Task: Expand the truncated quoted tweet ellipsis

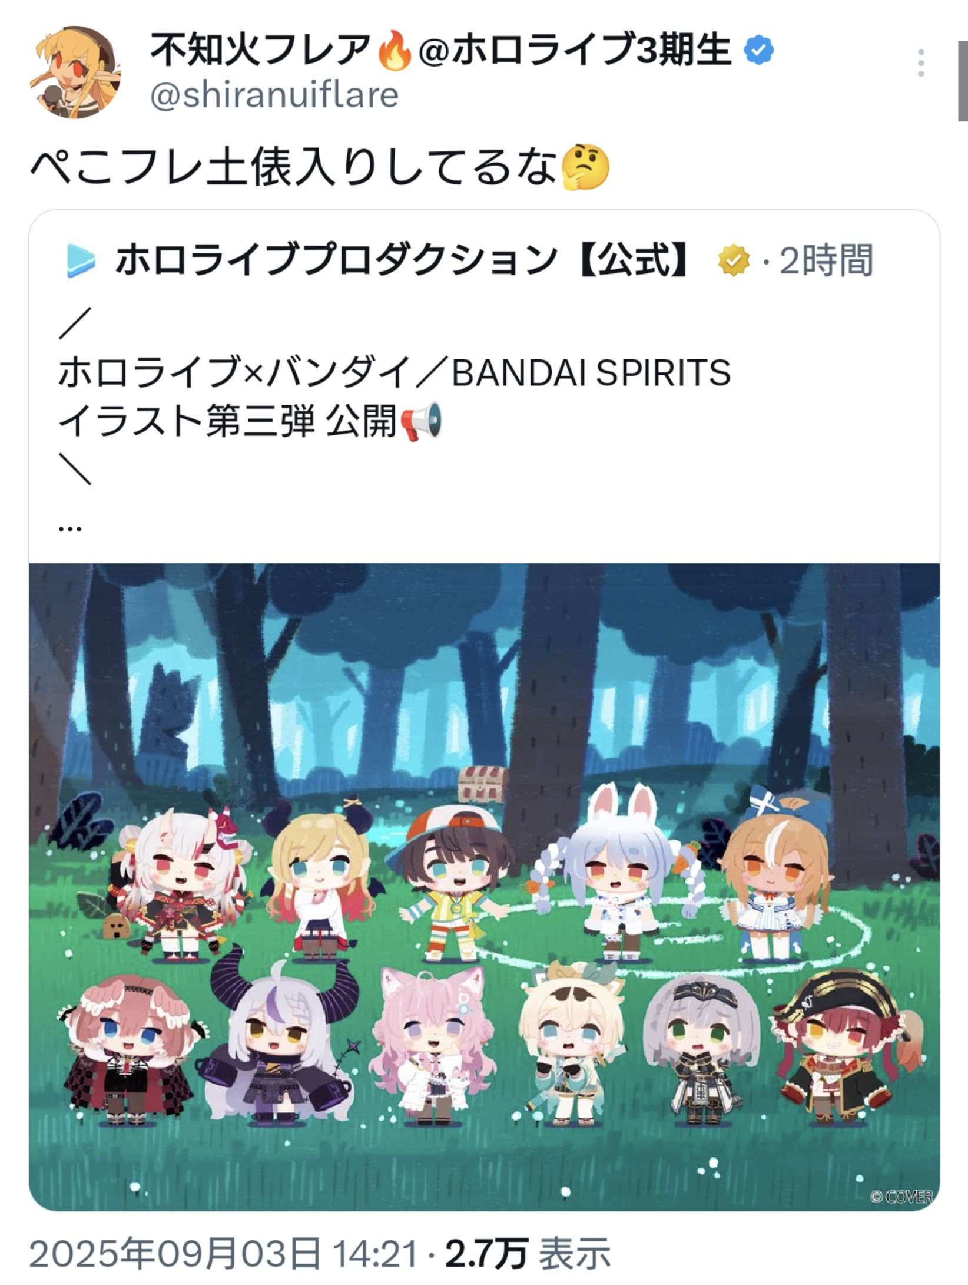Action: [x=70, y=528]
